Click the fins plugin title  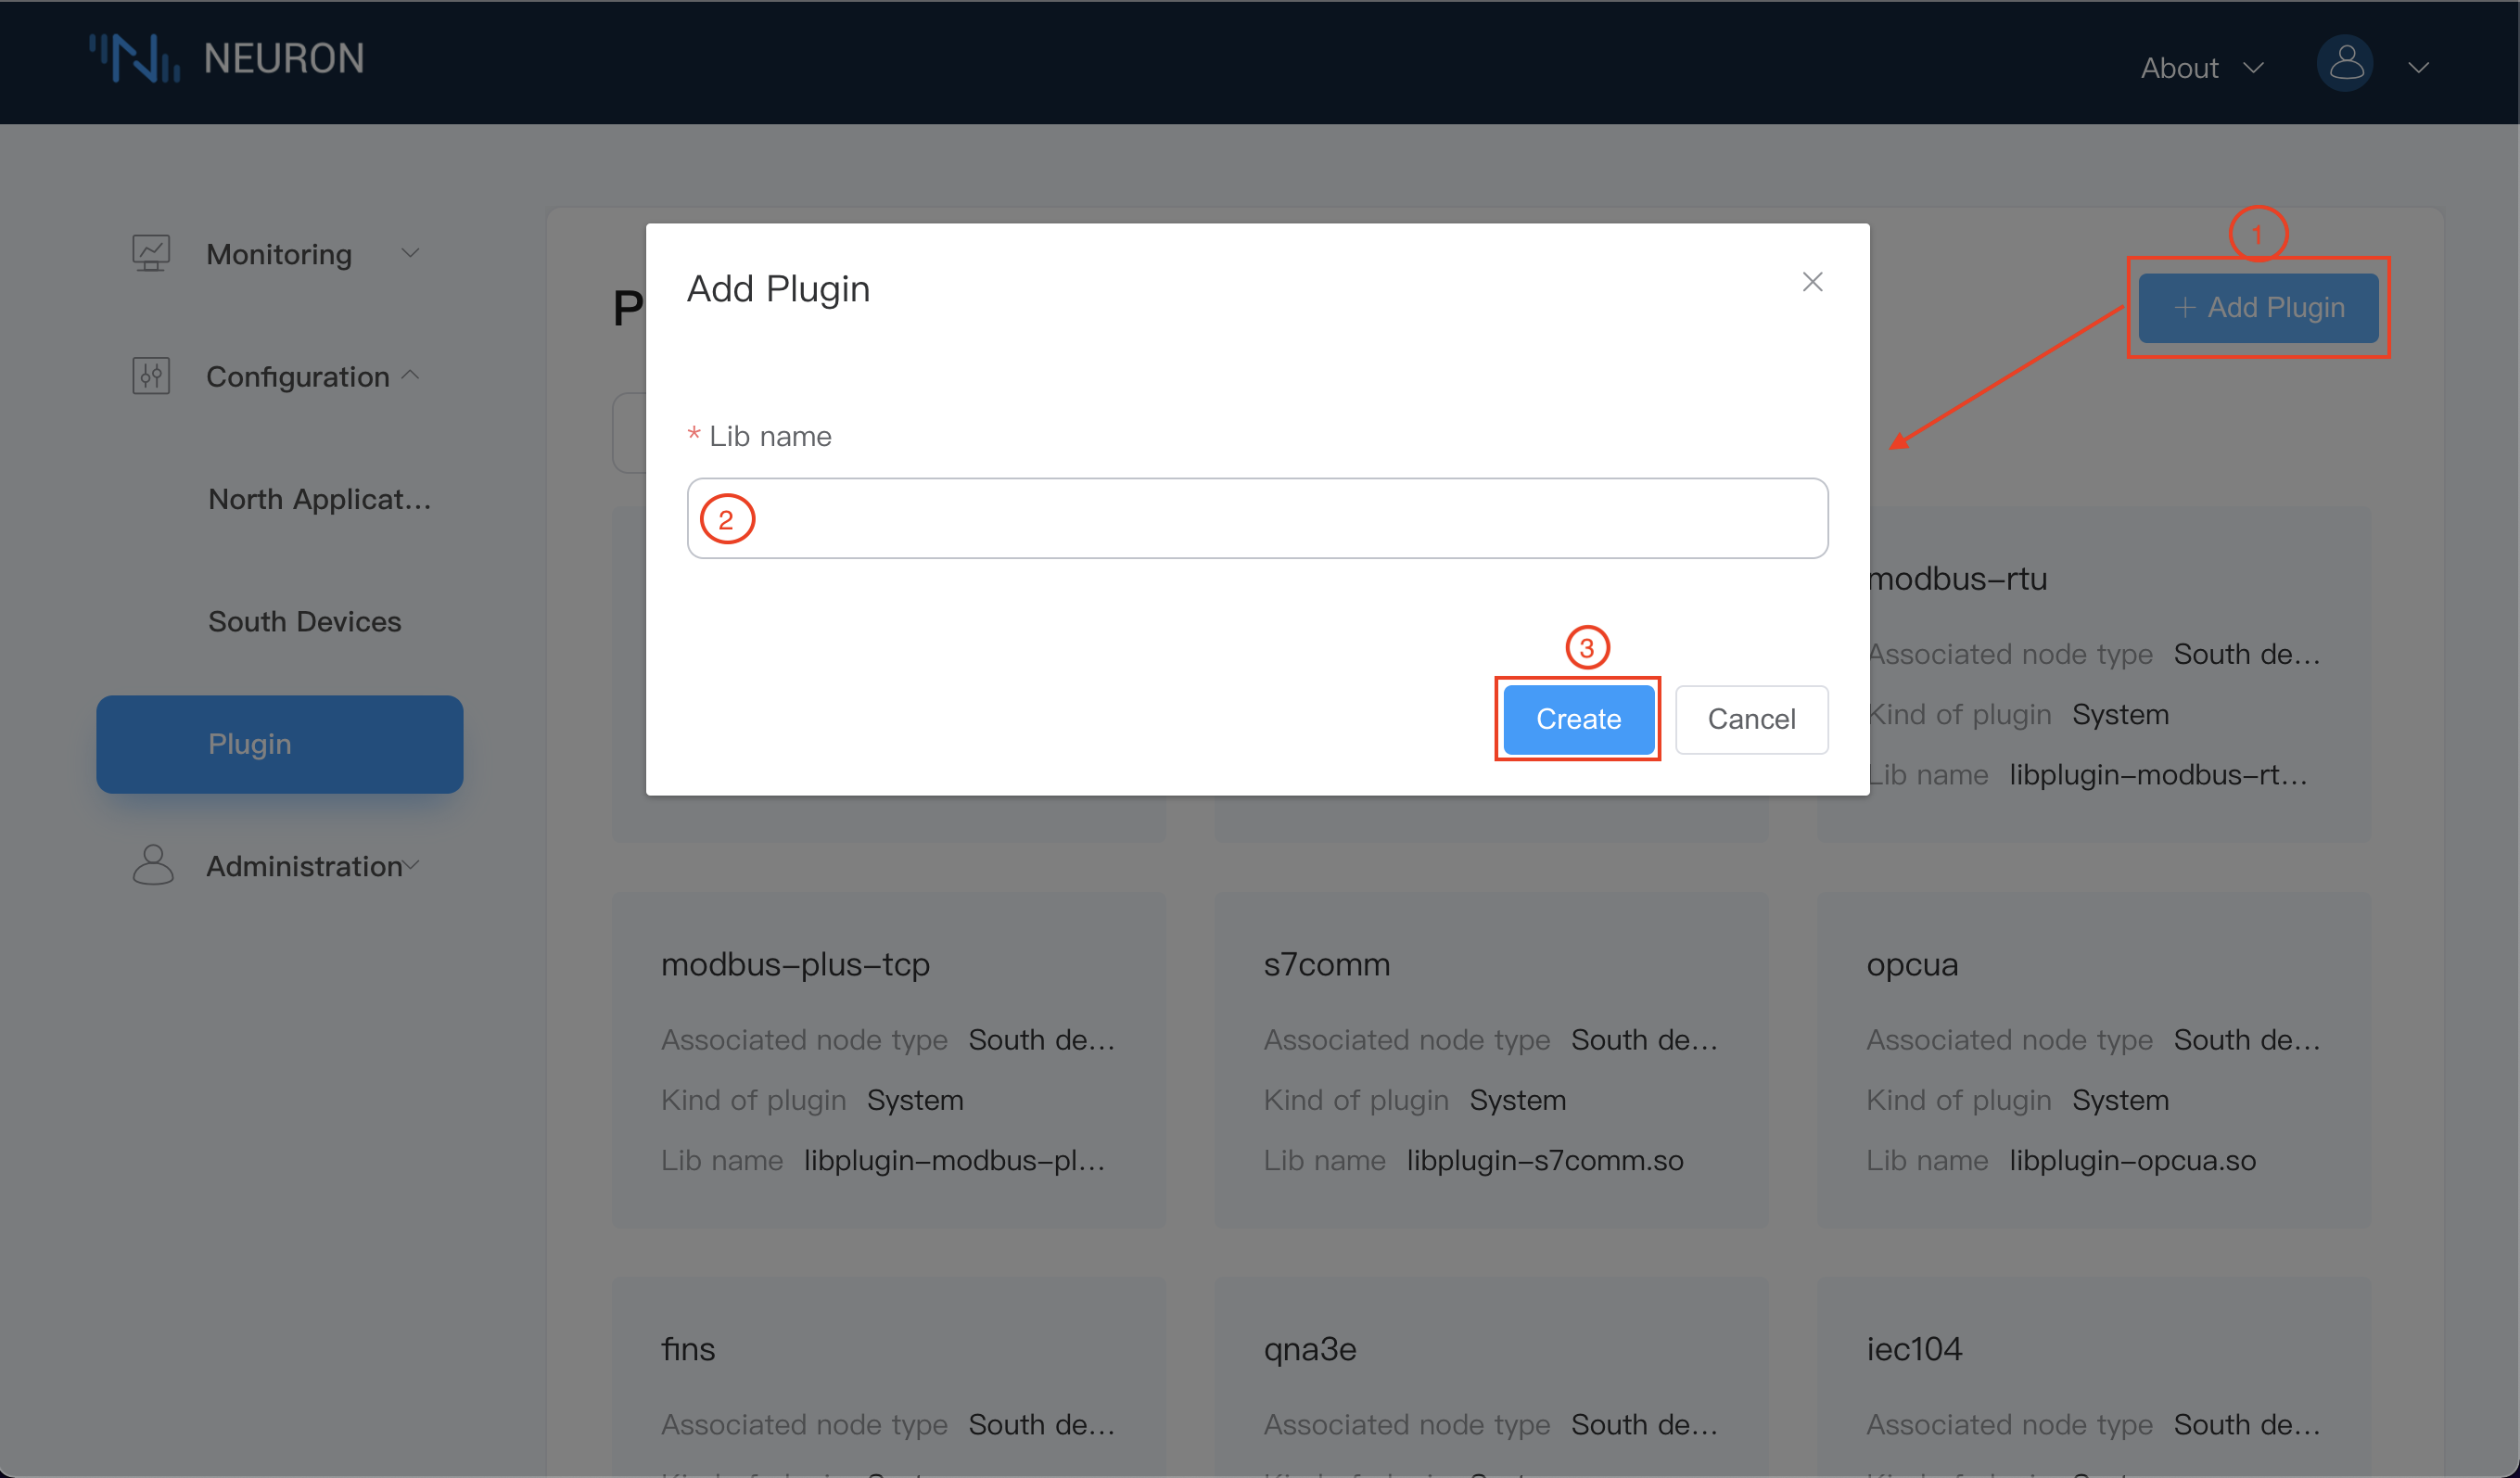click(x=688, y=1349)
